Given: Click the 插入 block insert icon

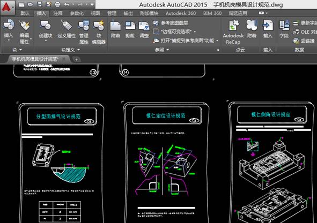Looking at the screenshot, I should pos(9,25).
